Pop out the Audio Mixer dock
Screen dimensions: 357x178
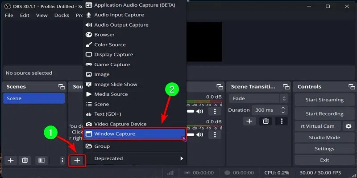tap(220, 86)
